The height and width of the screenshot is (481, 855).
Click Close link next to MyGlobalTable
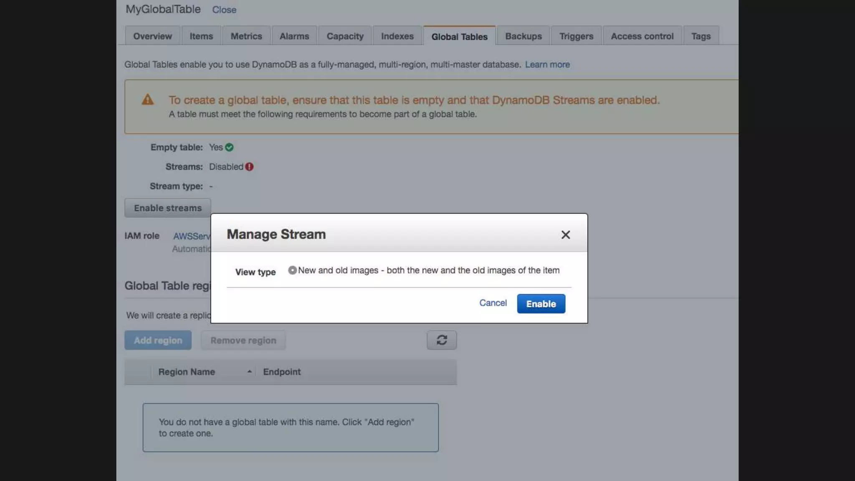pos(224,10)
